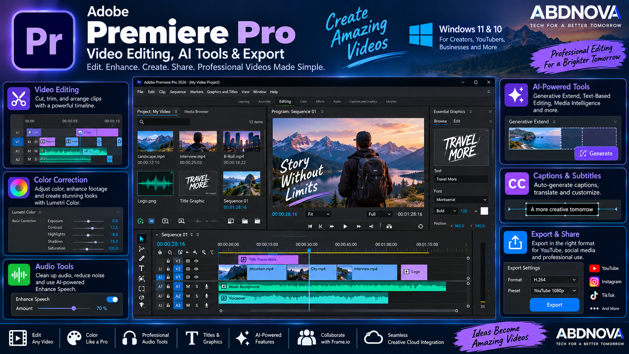Select the Title: Travel More clip on timeline
Image resolution: width=629 pixels, height=354 pixels.
click(x=268, y=260)
